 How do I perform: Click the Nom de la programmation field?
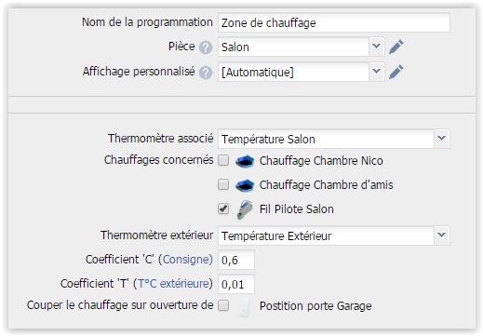tap(334, 22)
